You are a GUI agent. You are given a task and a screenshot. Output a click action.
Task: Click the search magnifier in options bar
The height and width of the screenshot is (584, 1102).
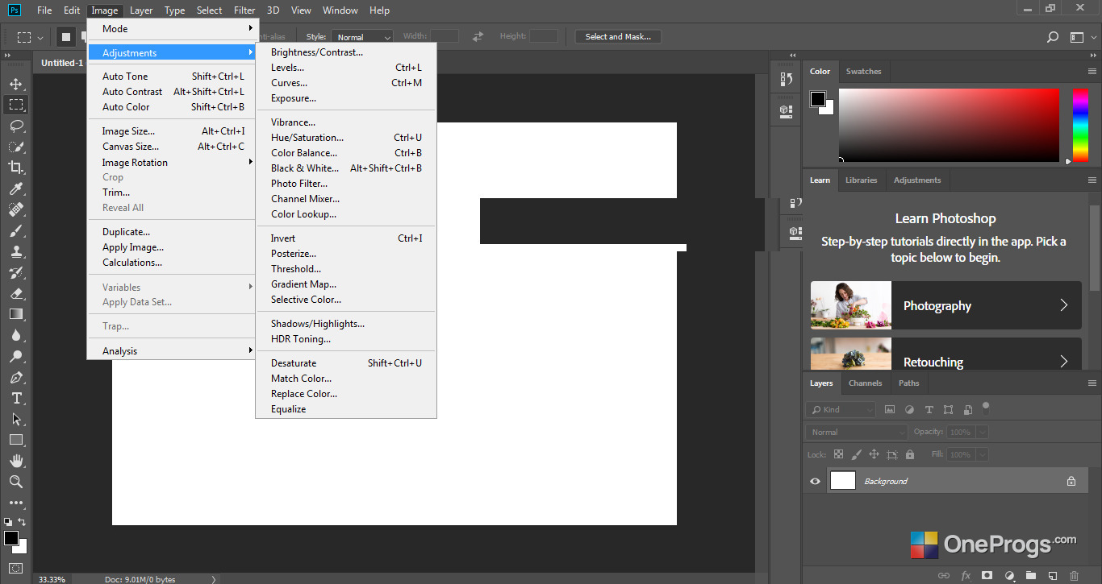(1053, 37)
